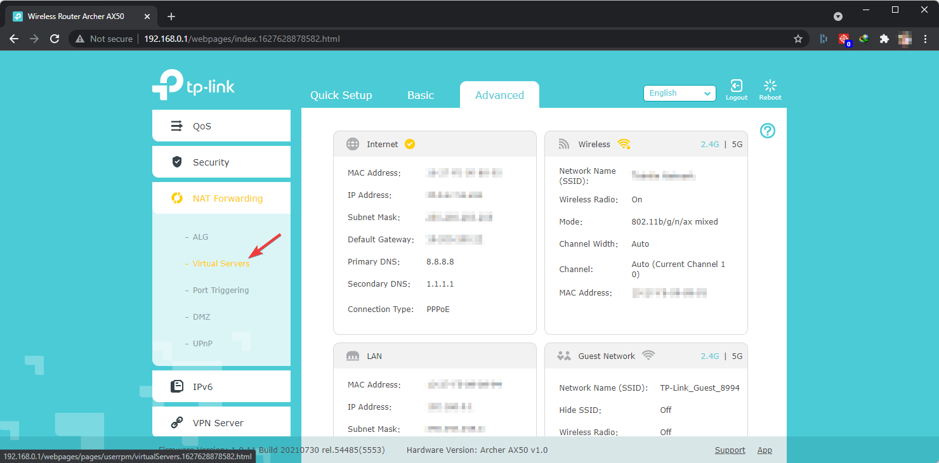Switch Guest Network panel to 5G
The image size is (939, 463).
pyautogui.click(x=737, y=356)
